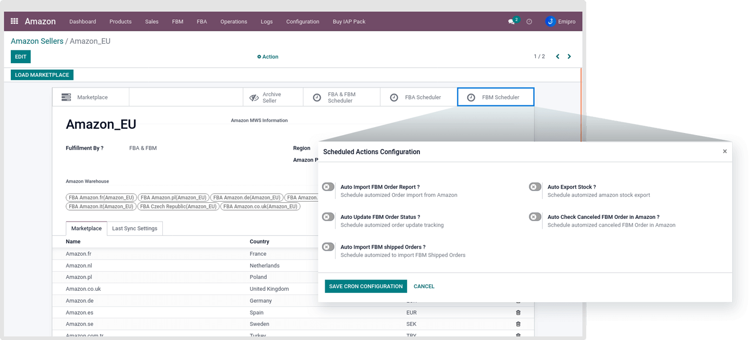Open the Configuration menu
The width and height of the screenshot is (749, 340).
coord(303,22)
